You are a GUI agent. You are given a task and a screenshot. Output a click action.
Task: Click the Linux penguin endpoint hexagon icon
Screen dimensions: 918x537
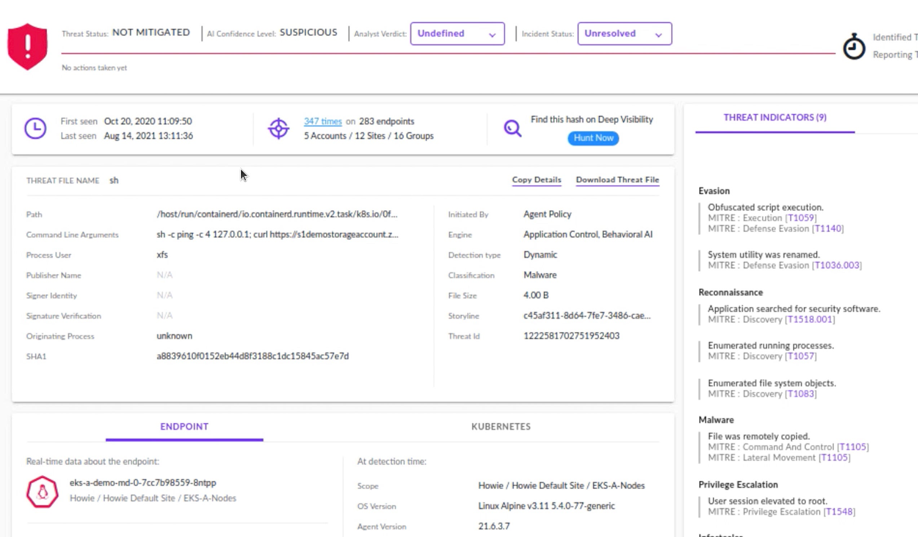[42, 492]
